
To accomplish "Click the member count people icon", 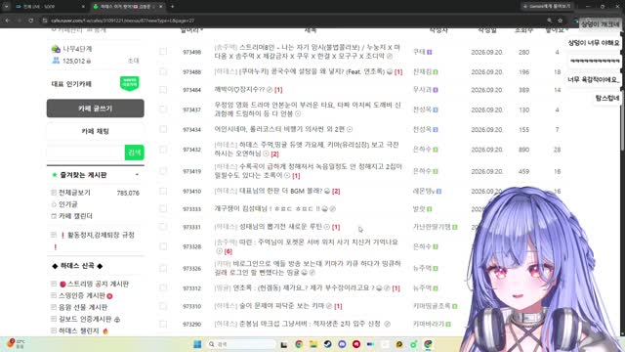I will tap(56, 61).
